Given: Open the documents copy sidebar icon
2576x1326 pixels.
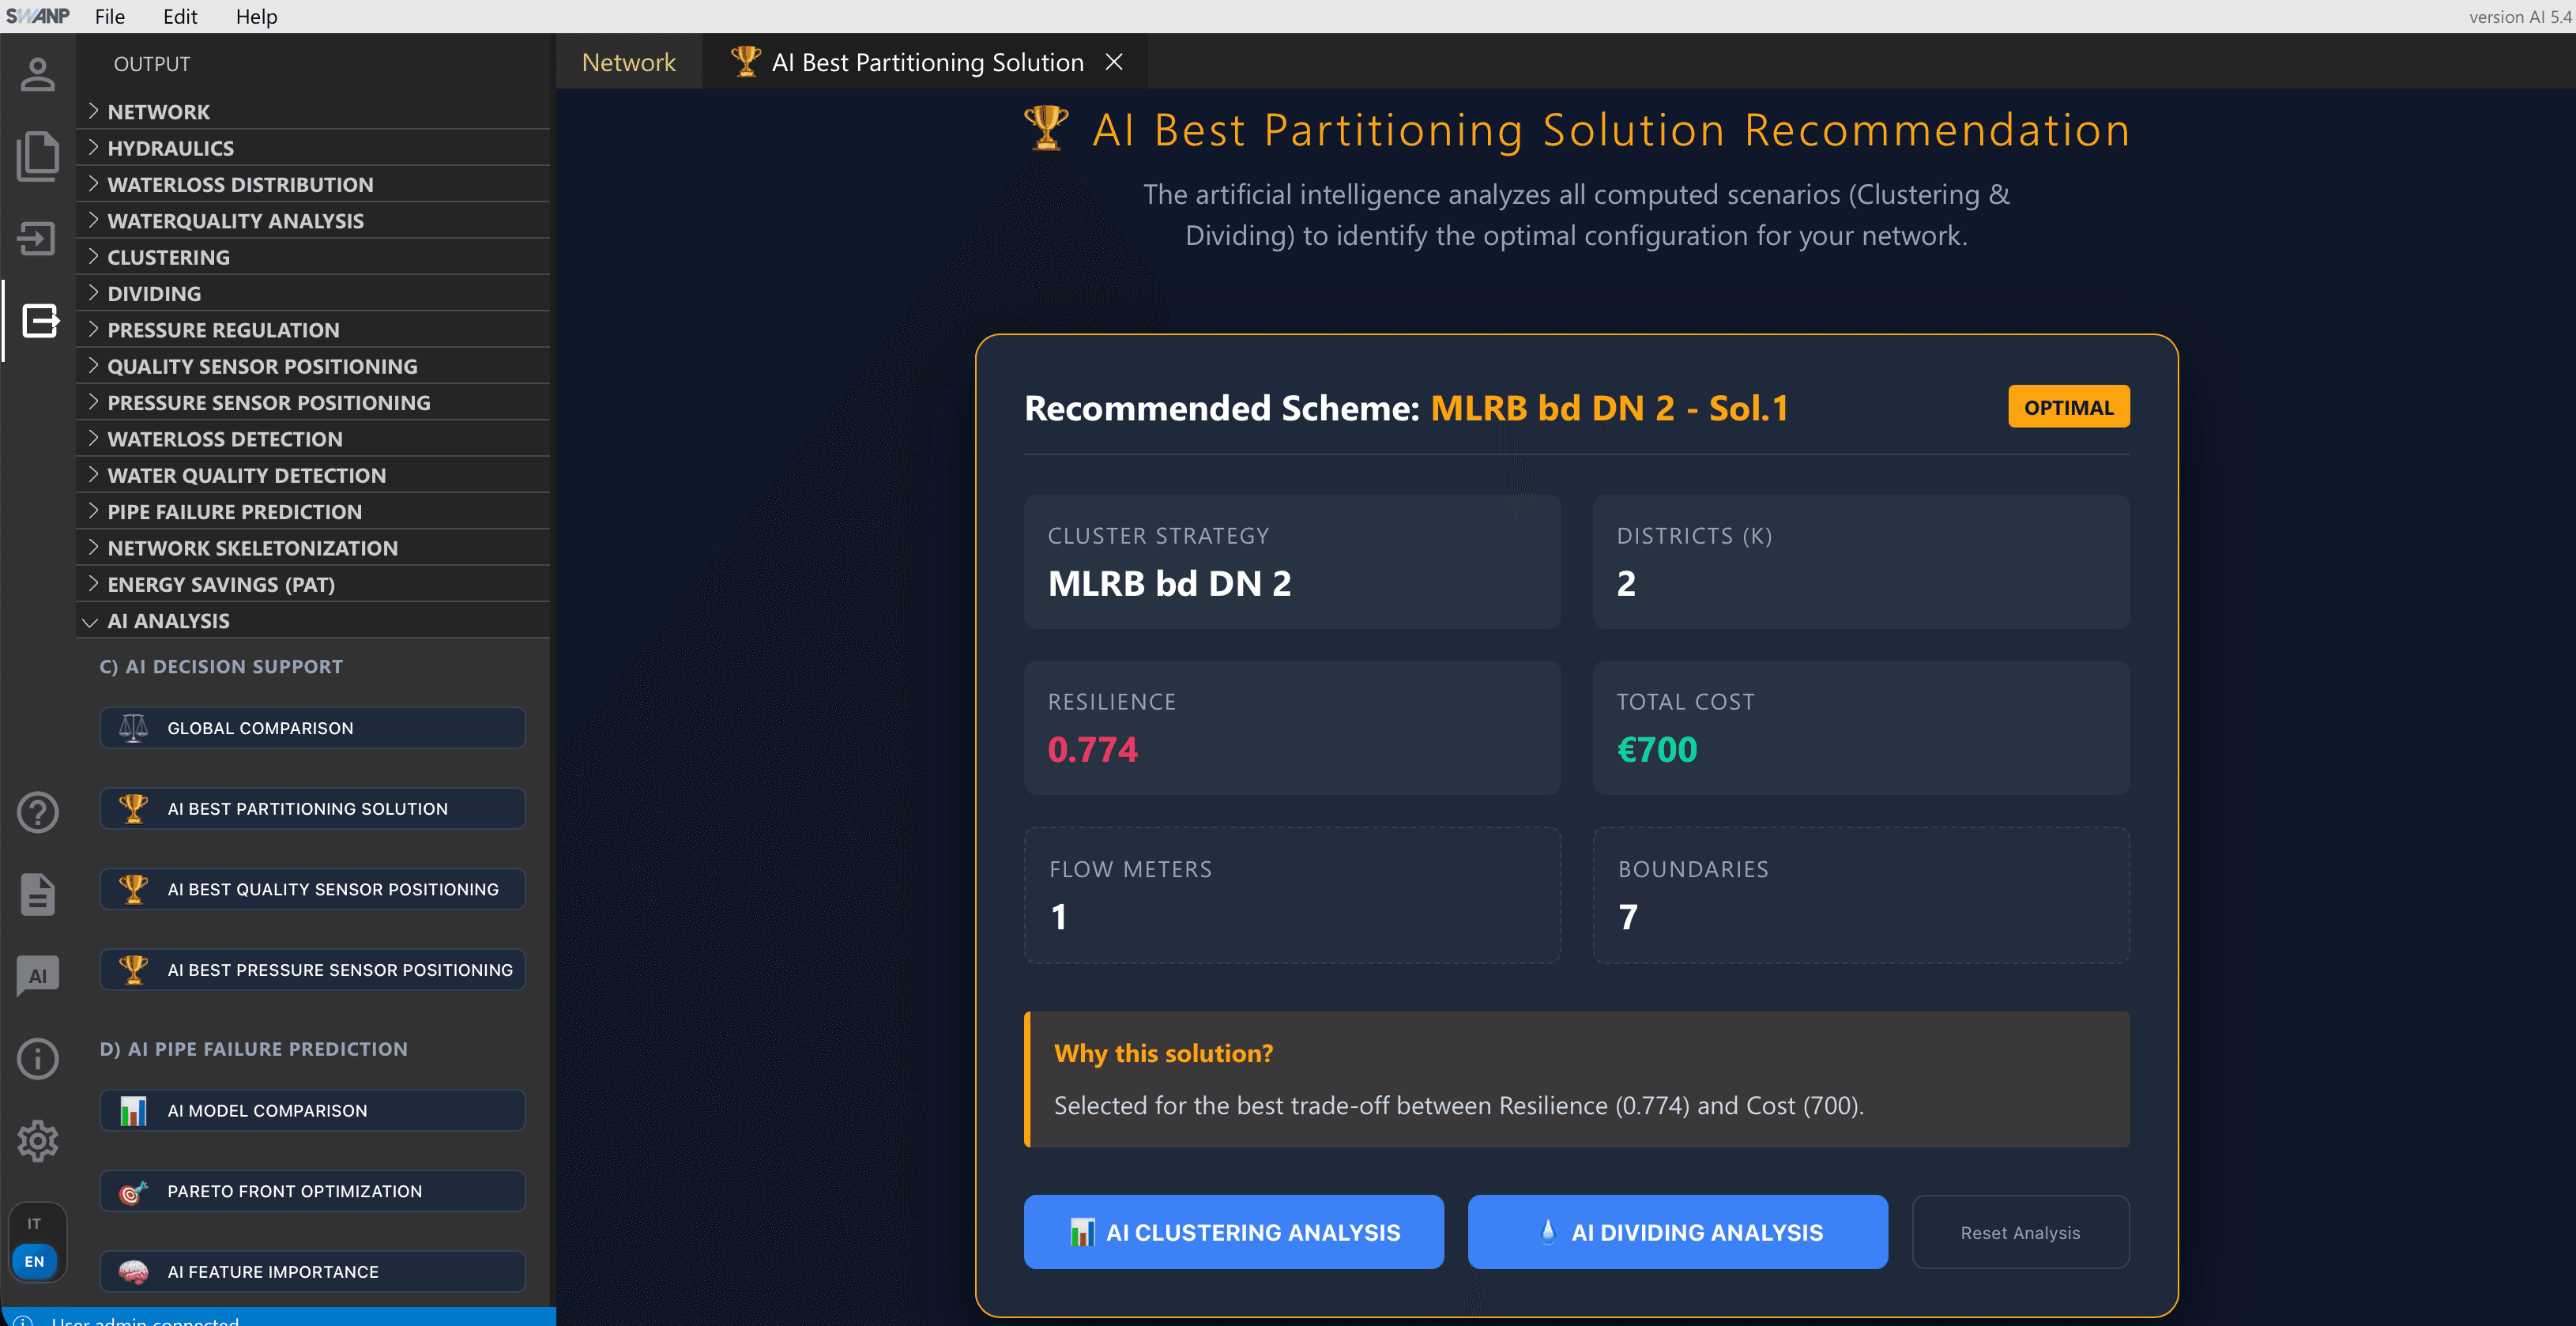Looking at the screenshot, I should 38,156.
